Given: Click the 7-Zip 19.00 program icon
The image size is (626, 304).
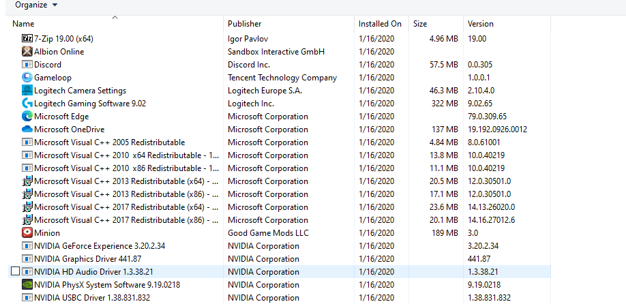Looking at the screenshot, I should click(27, 39).
